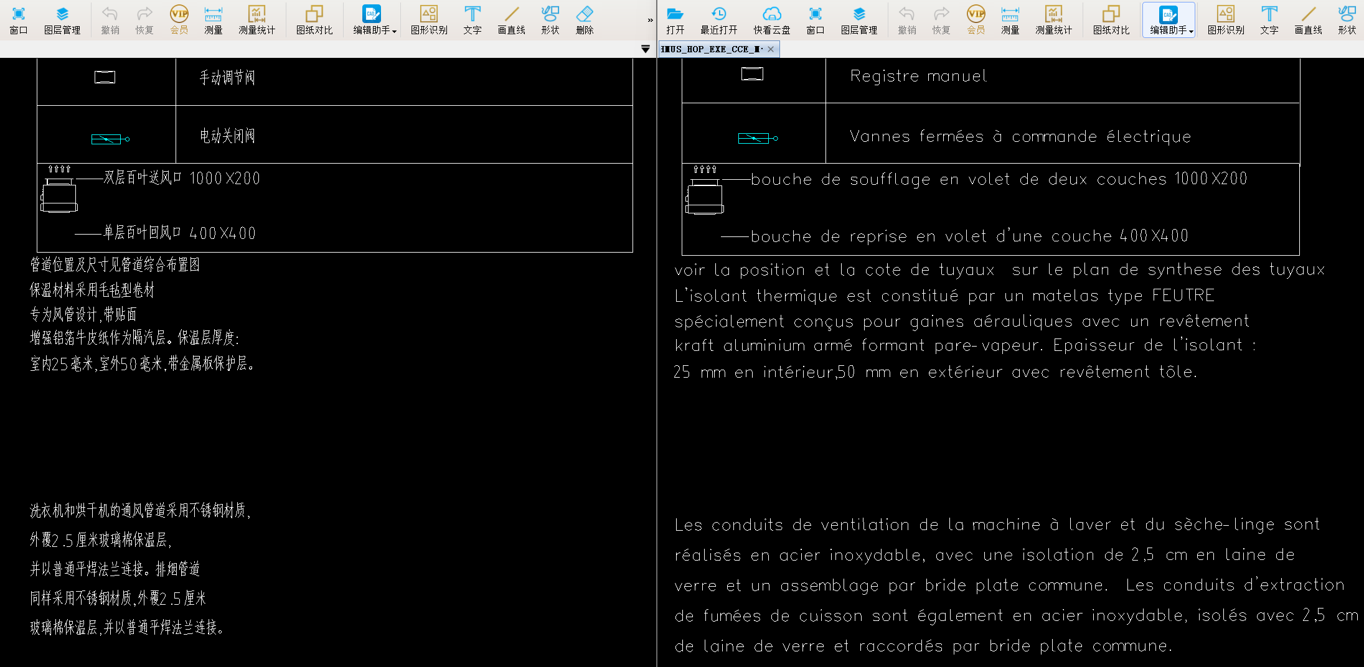The width and height of the screenshot is (1364, 667).
Task: Open the tab list dropdown arrow
Action: (x=646, y=49)
